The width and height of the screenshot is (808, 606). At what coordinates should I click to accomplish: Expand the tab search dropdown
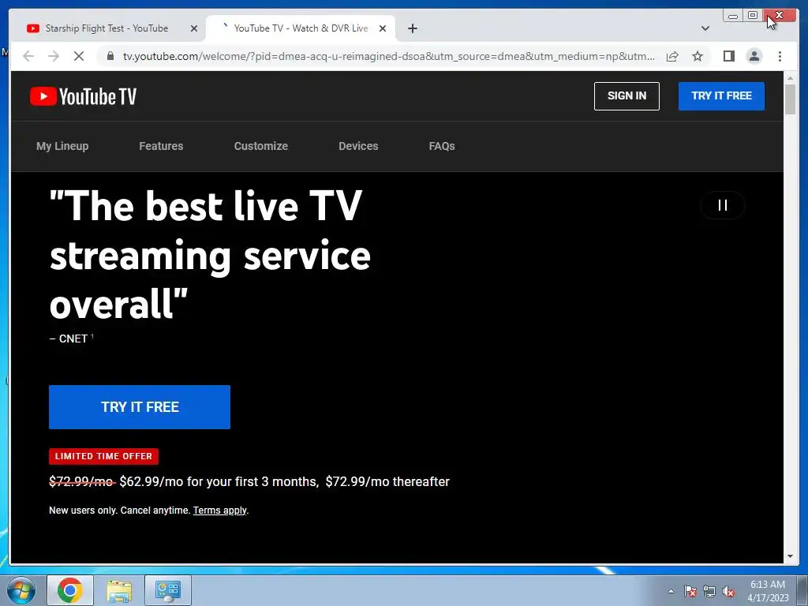705,28
